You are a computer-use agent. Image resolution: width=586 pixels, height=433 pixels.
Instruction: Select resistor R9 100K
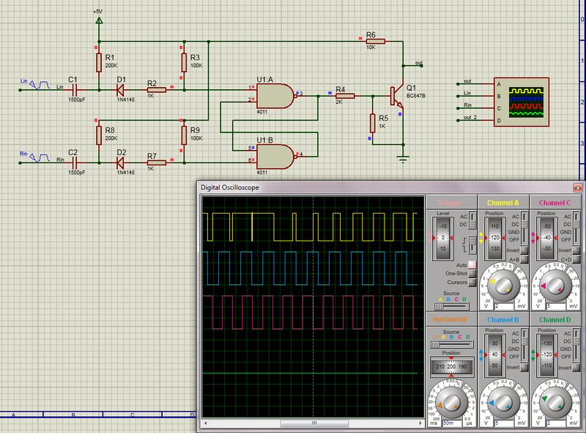(184, 135)
